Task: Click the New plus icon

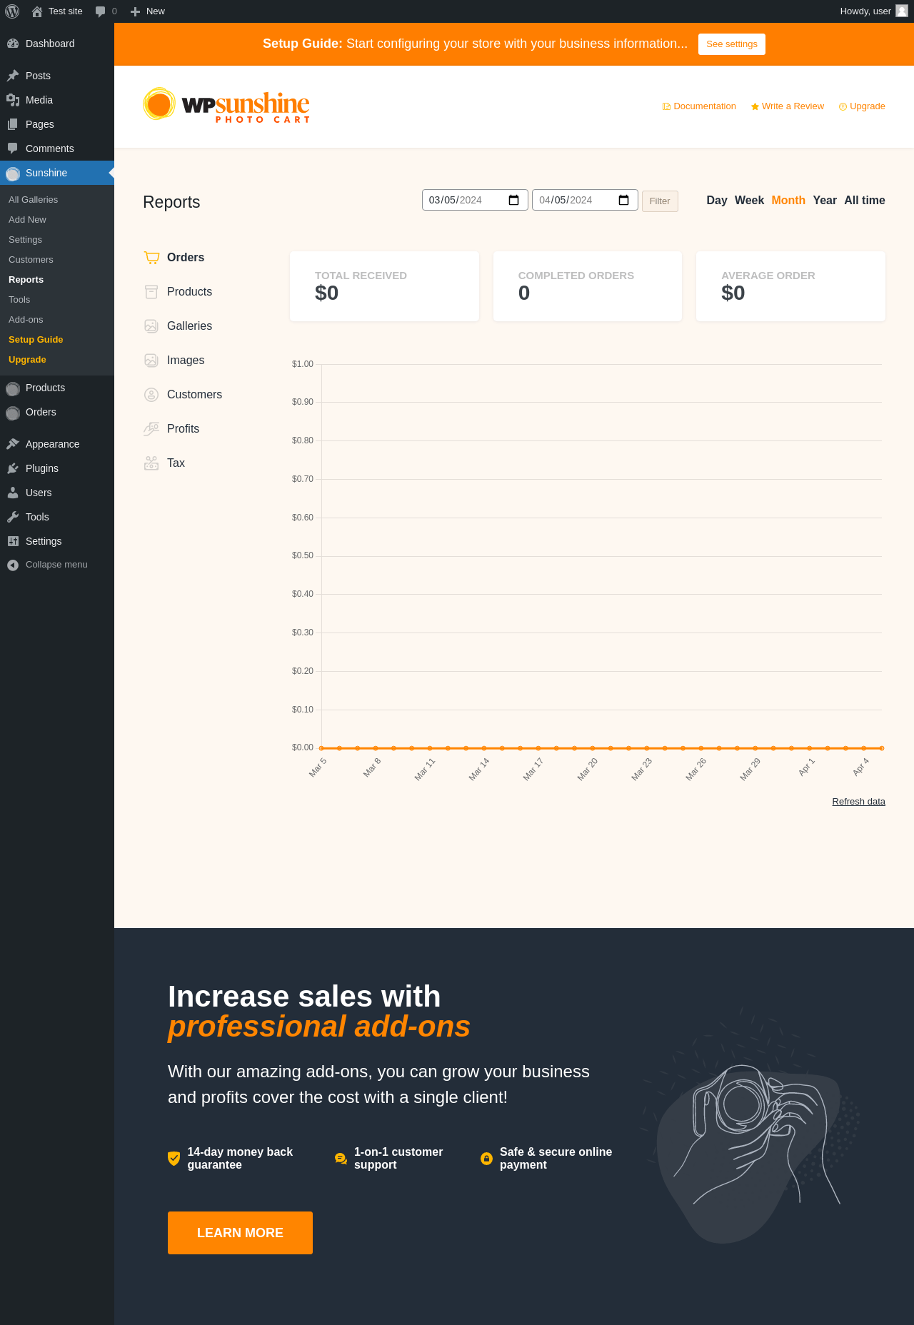Action: click(x=135, y=11)
